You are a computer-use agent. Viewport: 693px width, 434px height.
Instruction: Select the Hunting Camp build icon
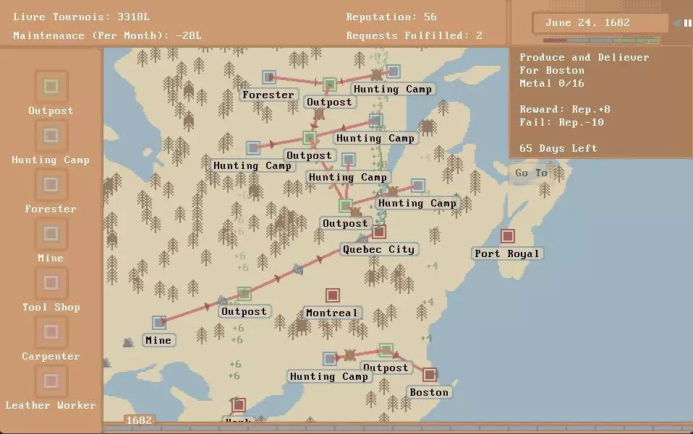click(x=51, y=136)
